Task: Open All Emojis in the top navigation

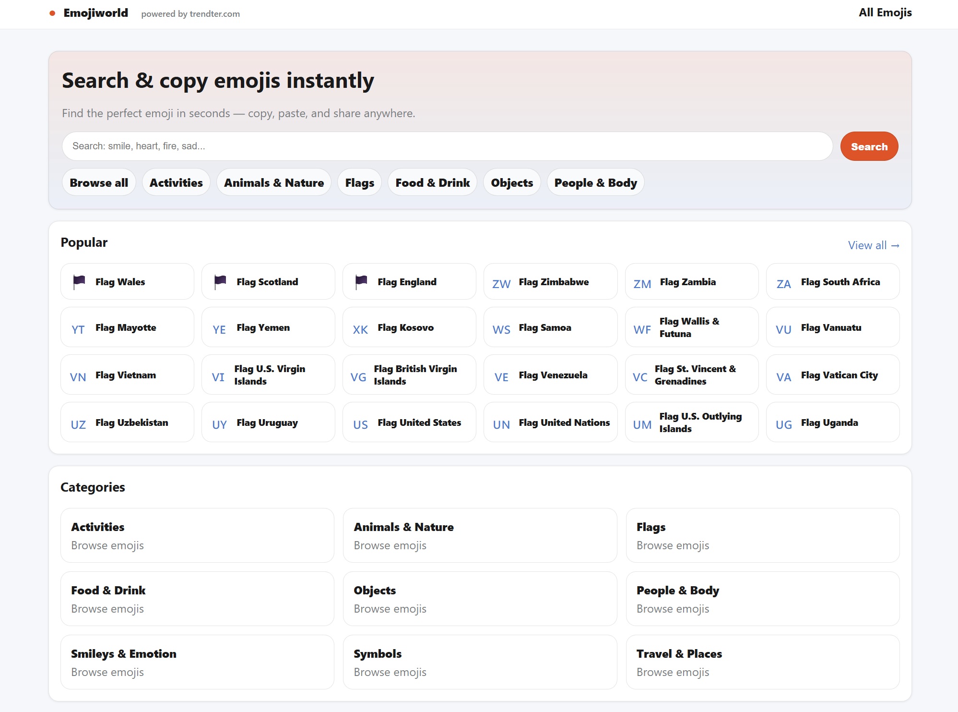Action: [x=885, y=13]
